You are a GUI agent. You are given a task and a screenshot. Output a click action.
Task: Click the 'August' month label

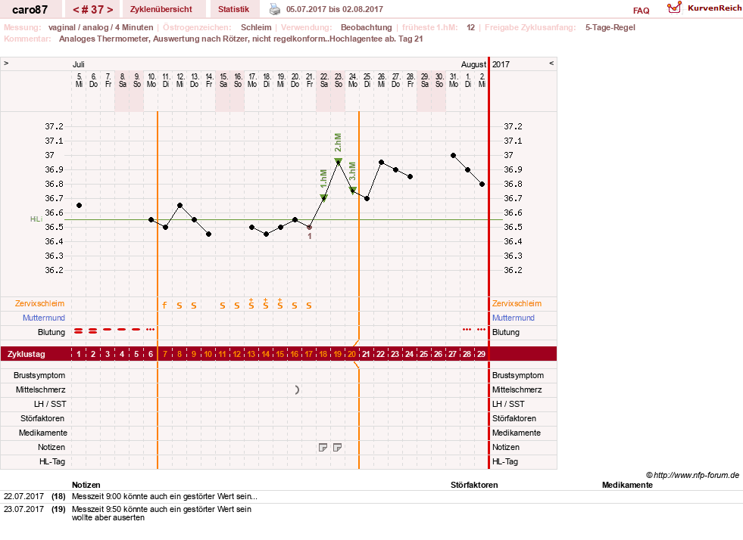[473, 64]
